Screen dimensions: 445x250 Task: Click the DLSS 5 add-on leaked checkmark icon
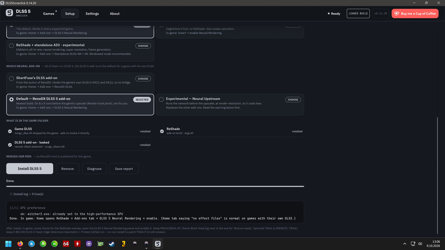[10, 145]
